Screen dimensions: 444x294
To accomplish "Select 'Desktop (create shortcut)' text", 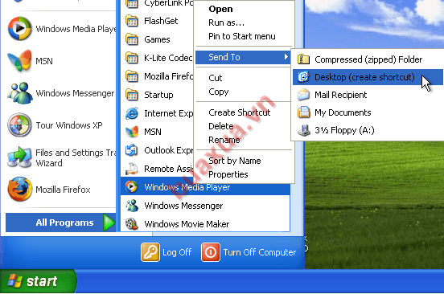I will click(364, 77).
